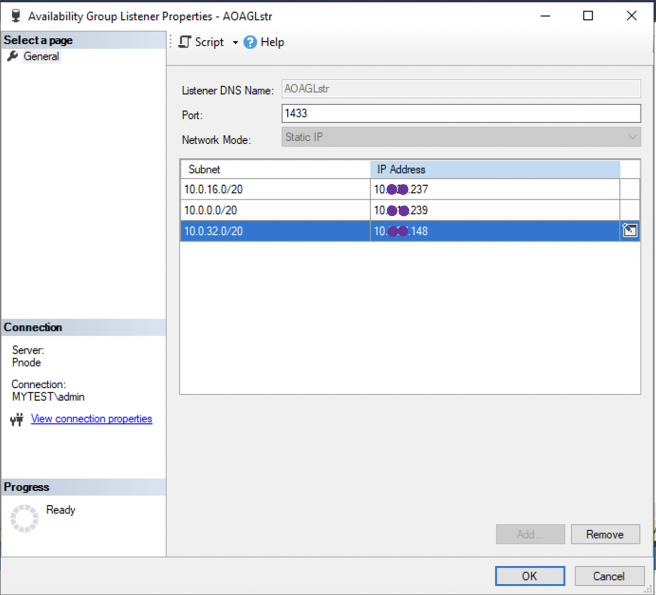This screenshot has height=595, width=656.
Task: Expand the Static IP selector chevron
Action: 632,137
